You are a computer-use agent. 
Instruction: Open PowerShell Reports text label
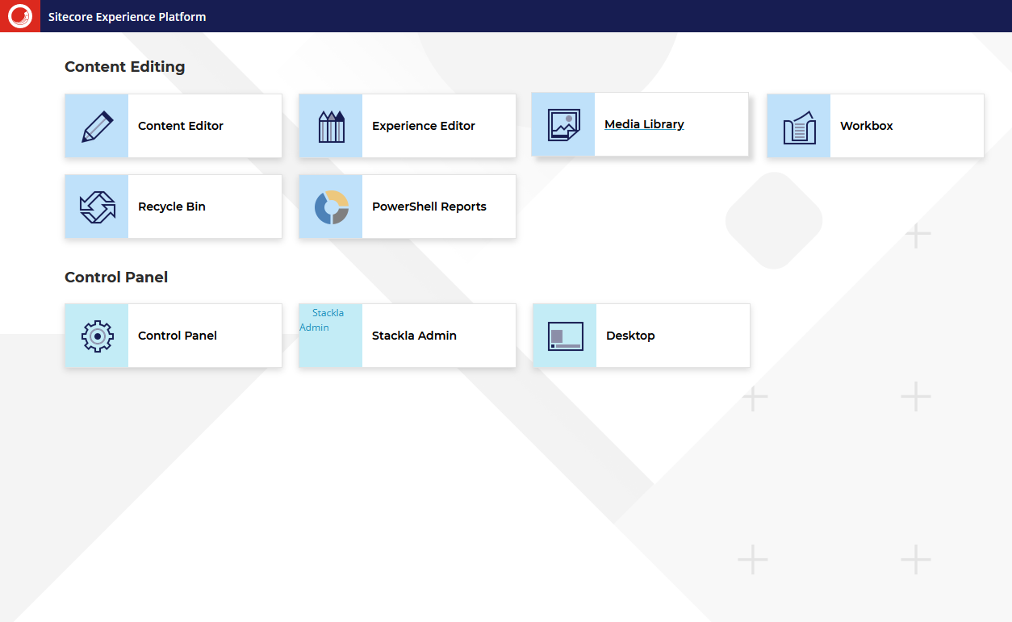429,207
